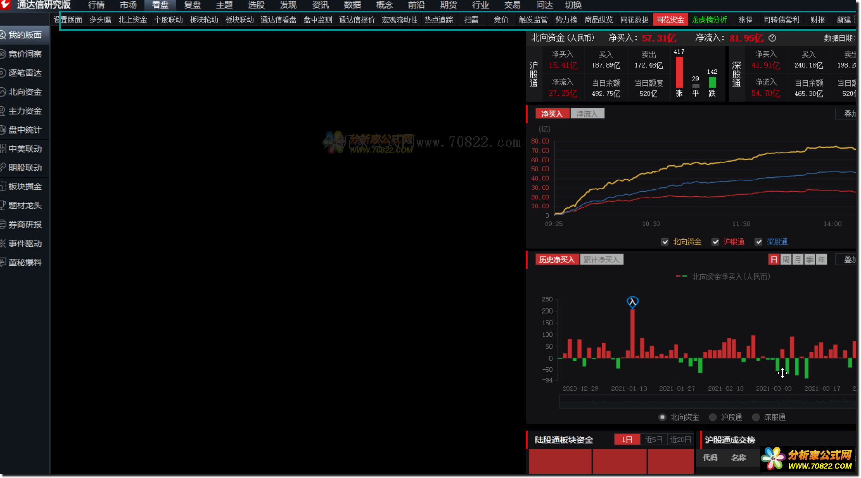This screenshot has height=478, width=861.
Task: Click 名称 column header
Action: (x=739, y=458)
